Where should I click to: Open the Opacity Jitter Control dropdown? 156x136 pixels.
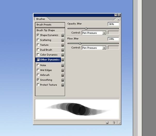click(x=94, y=33)
